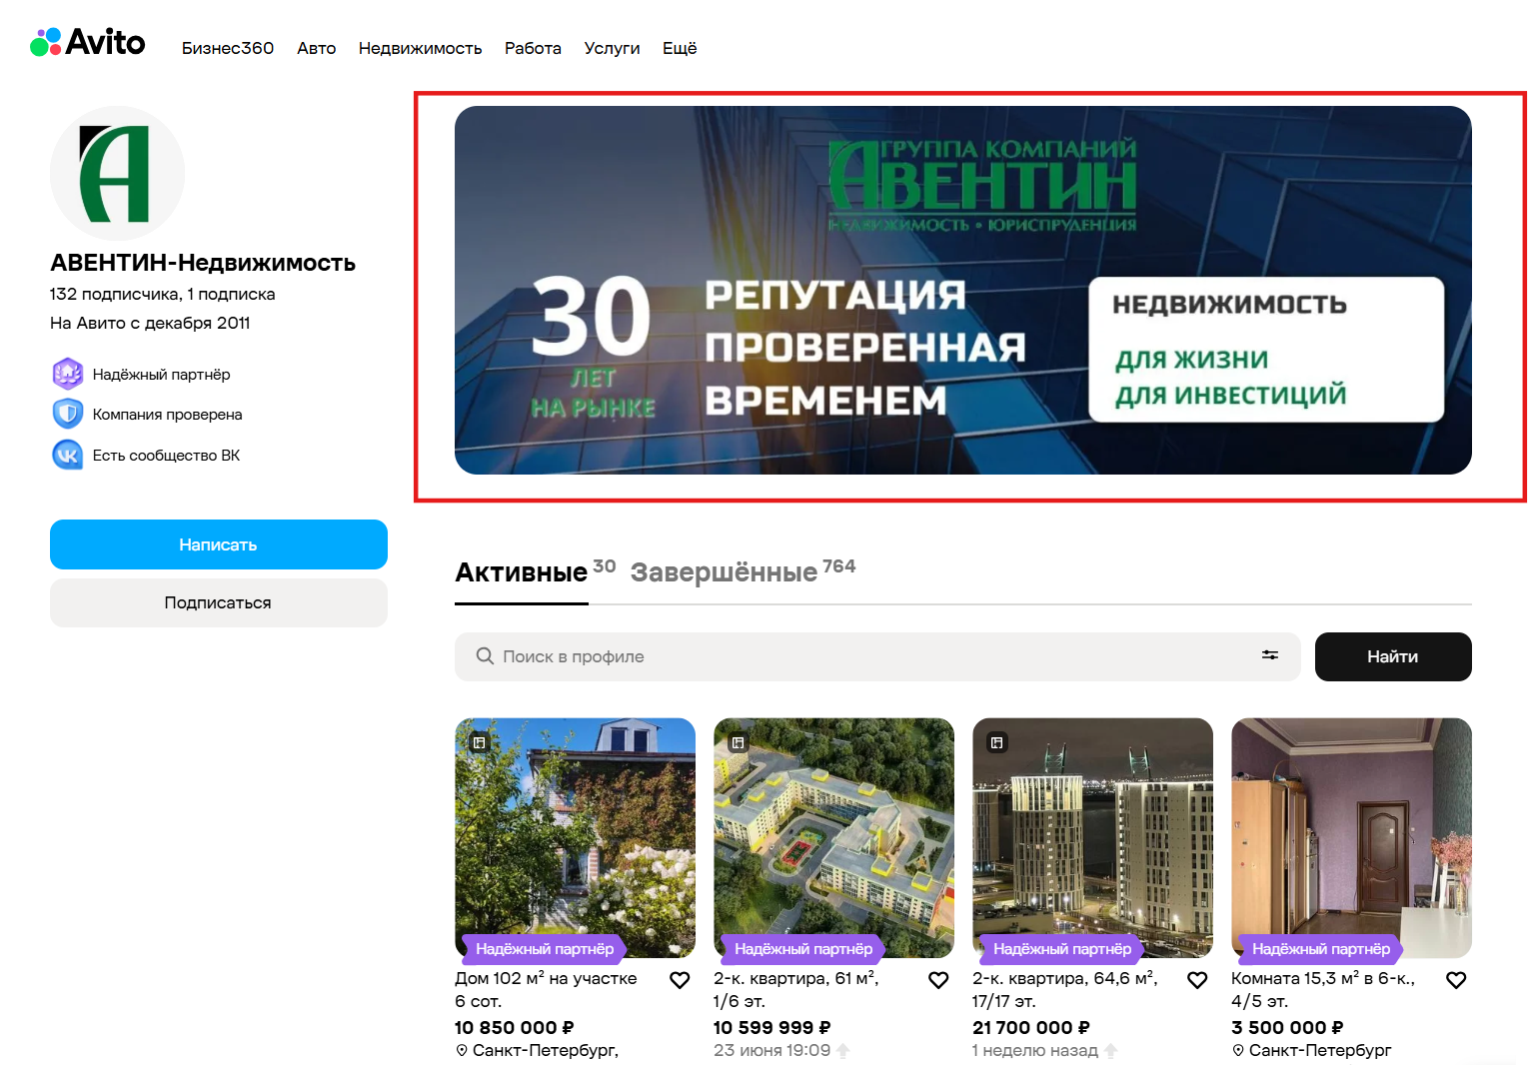Open the room photo of Комната 15,3 м² listing
Viewport: 1528px width, 1065px height.
1352,837
